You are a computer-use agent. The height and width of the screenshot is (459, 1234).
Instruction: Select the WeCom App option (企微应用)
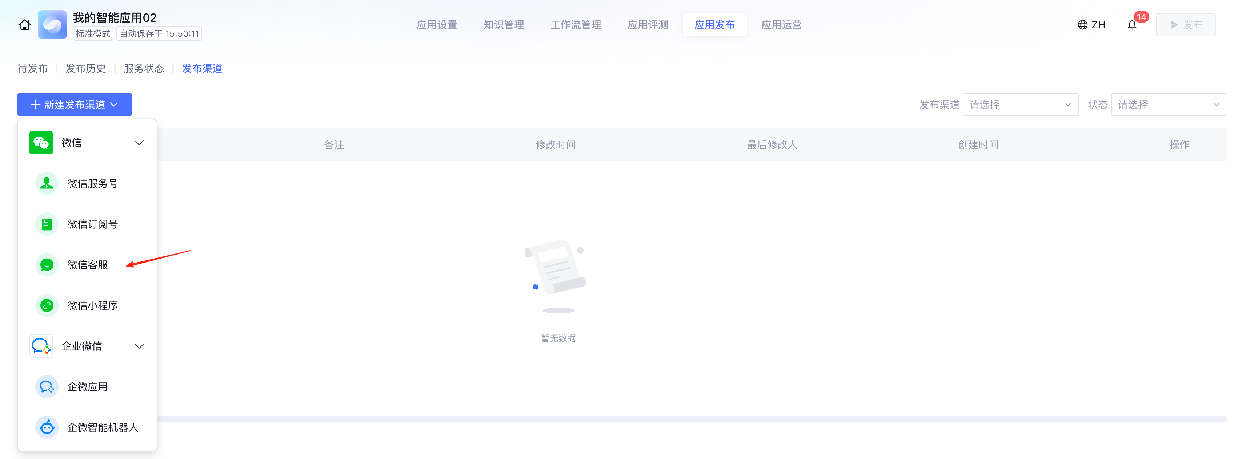87,387
